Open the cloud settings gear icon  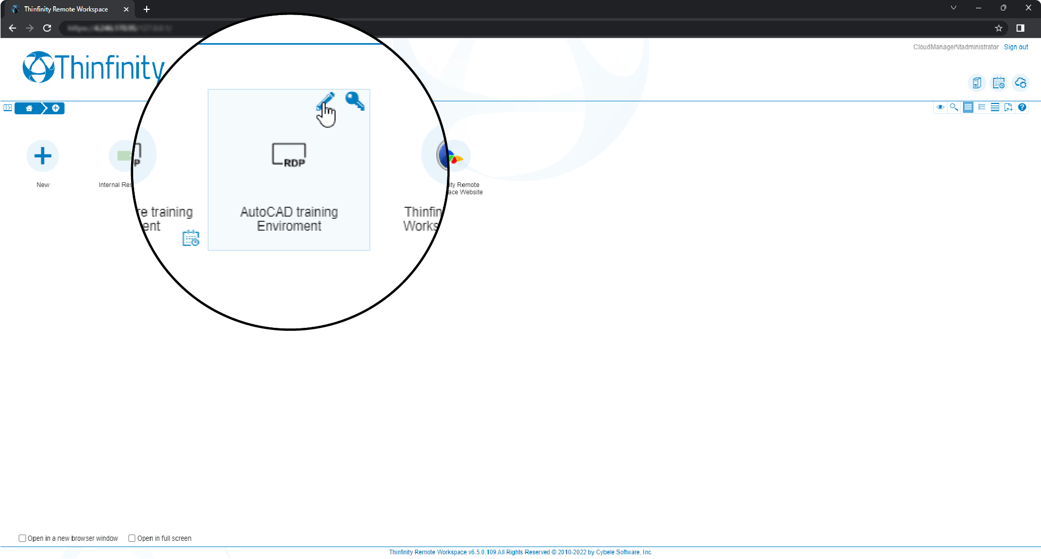1021,83
